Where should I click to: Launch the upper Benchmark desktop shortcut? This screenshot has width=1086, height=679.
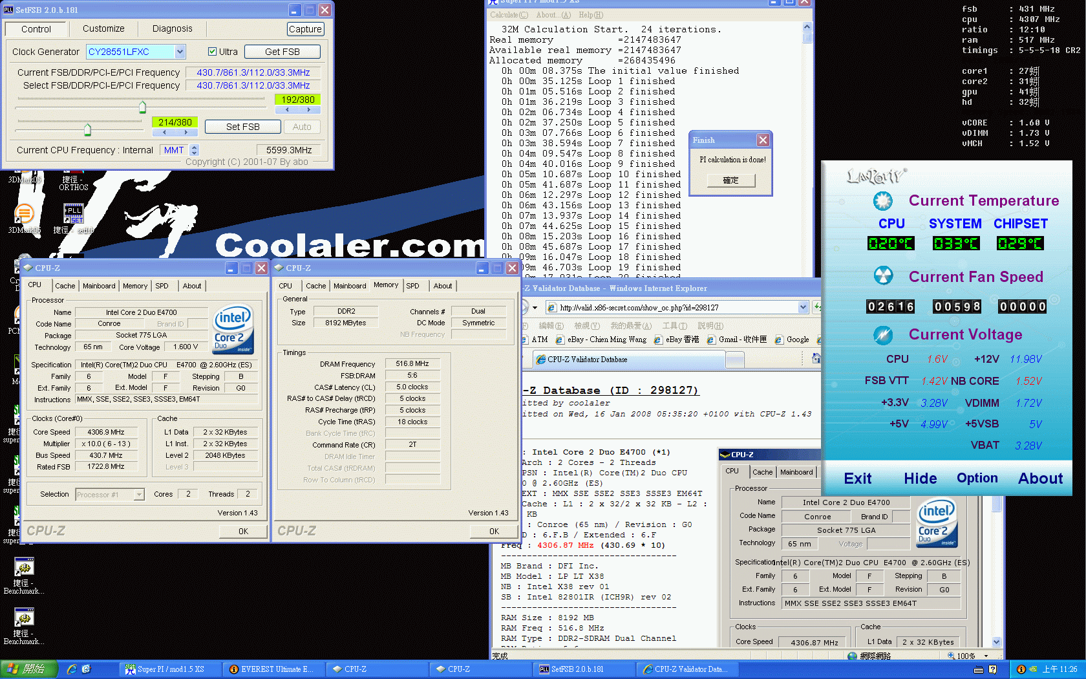click(24, 568)
